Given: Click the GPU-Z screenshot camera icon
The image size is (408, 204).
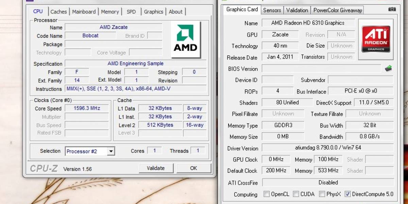Looking at the screenshot, I should point(392,10).
